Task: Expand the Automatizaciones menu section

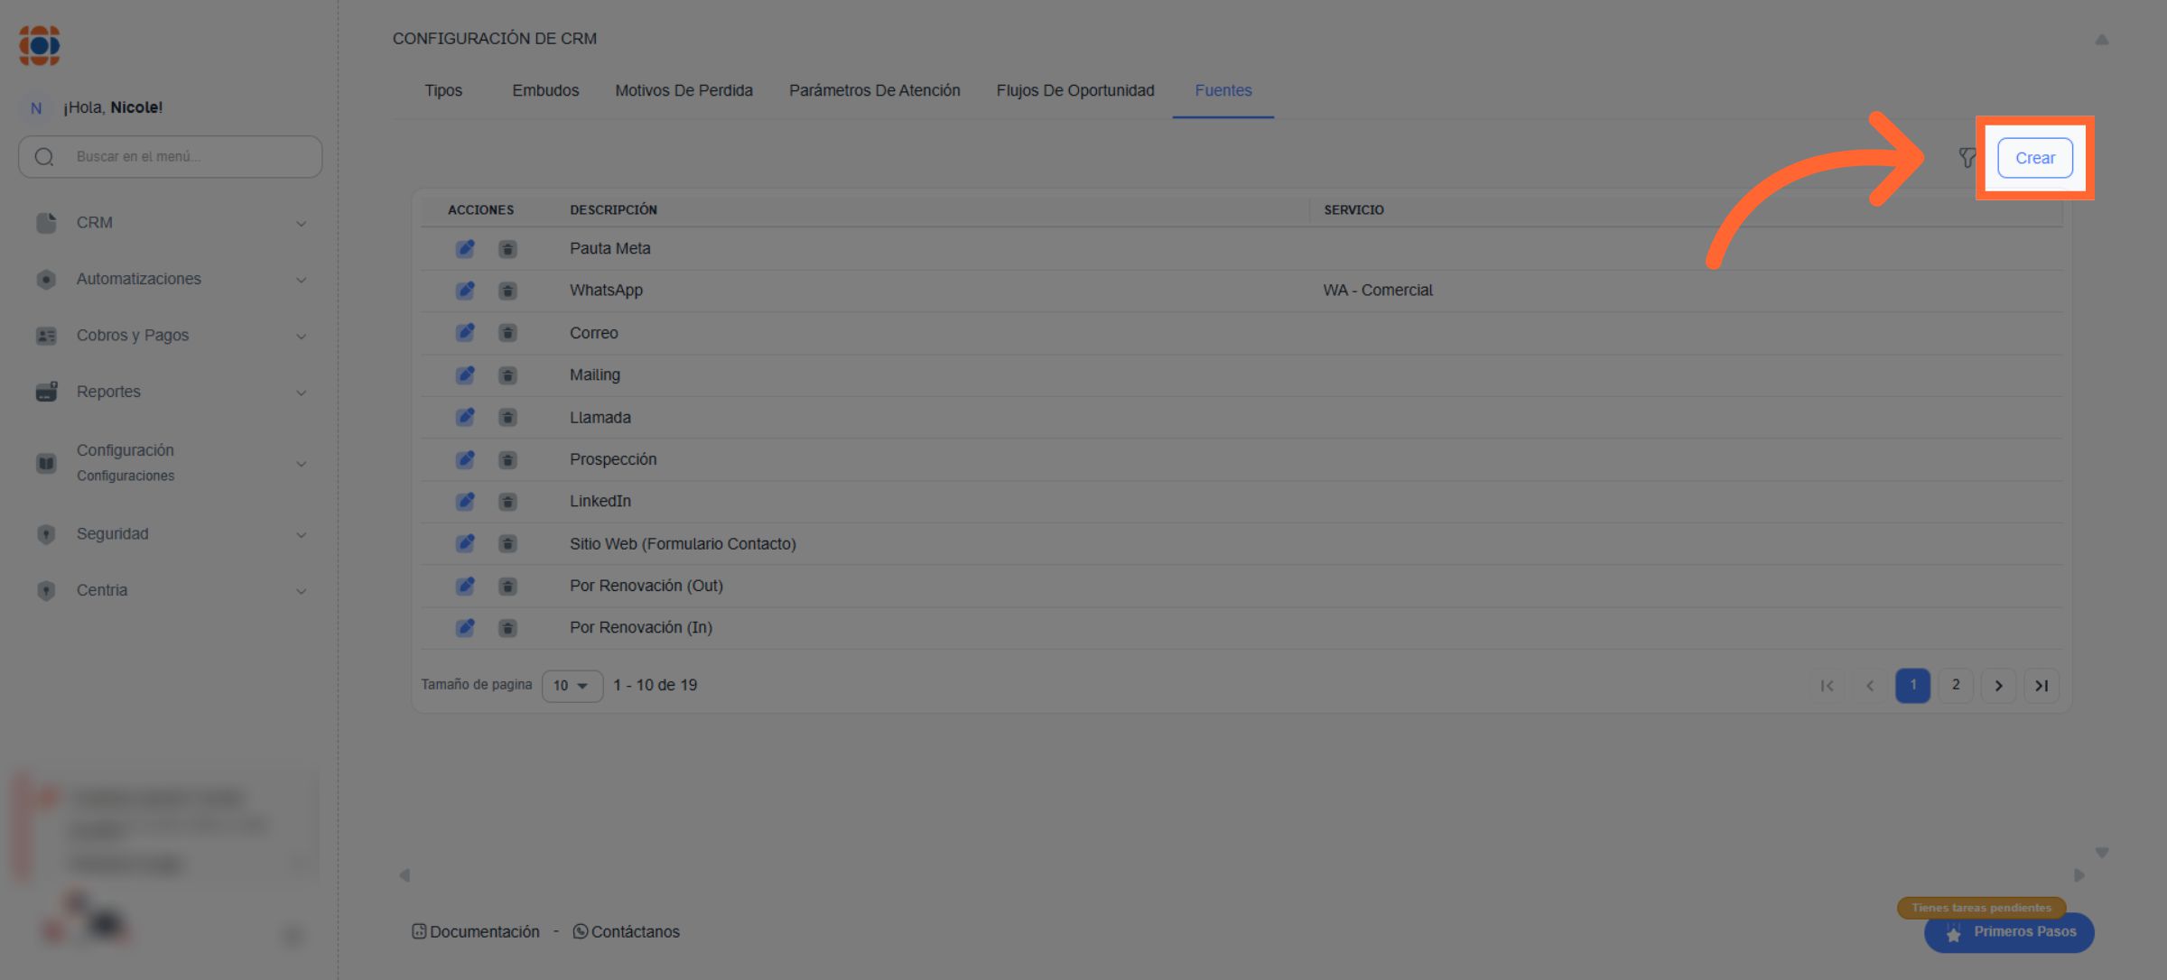Action: pos(170,279)
